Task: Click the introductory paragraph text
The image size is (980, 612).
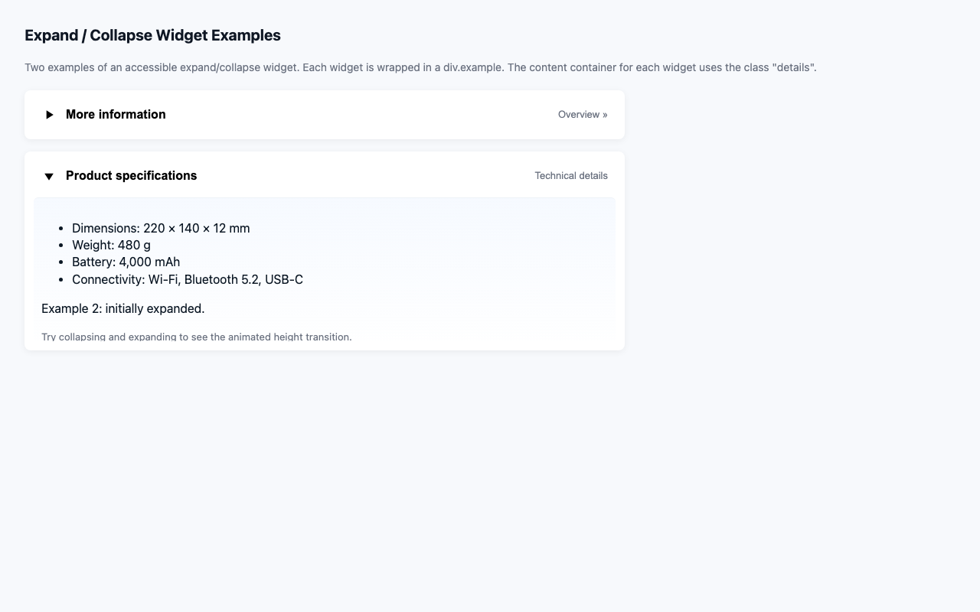Action: coord(421,67)
